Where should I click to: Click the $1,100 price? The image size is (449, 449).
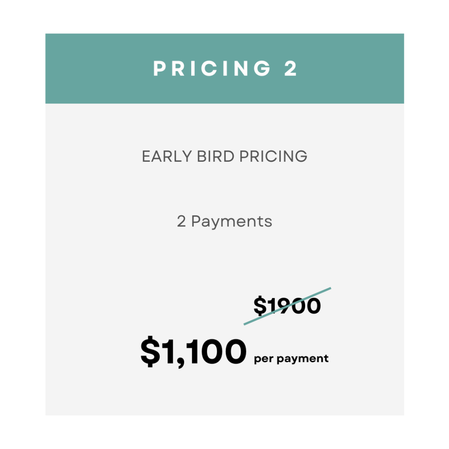point(193,351)
